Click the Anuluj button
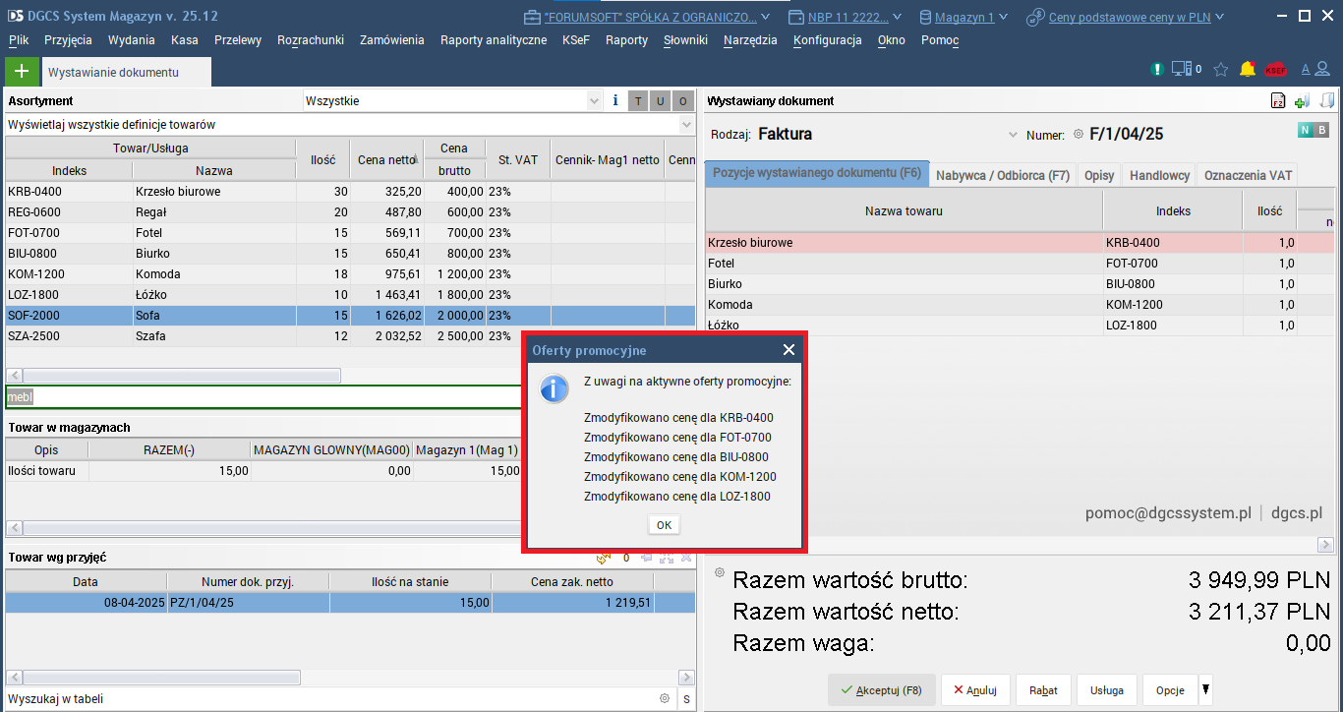 coord(975,690)
